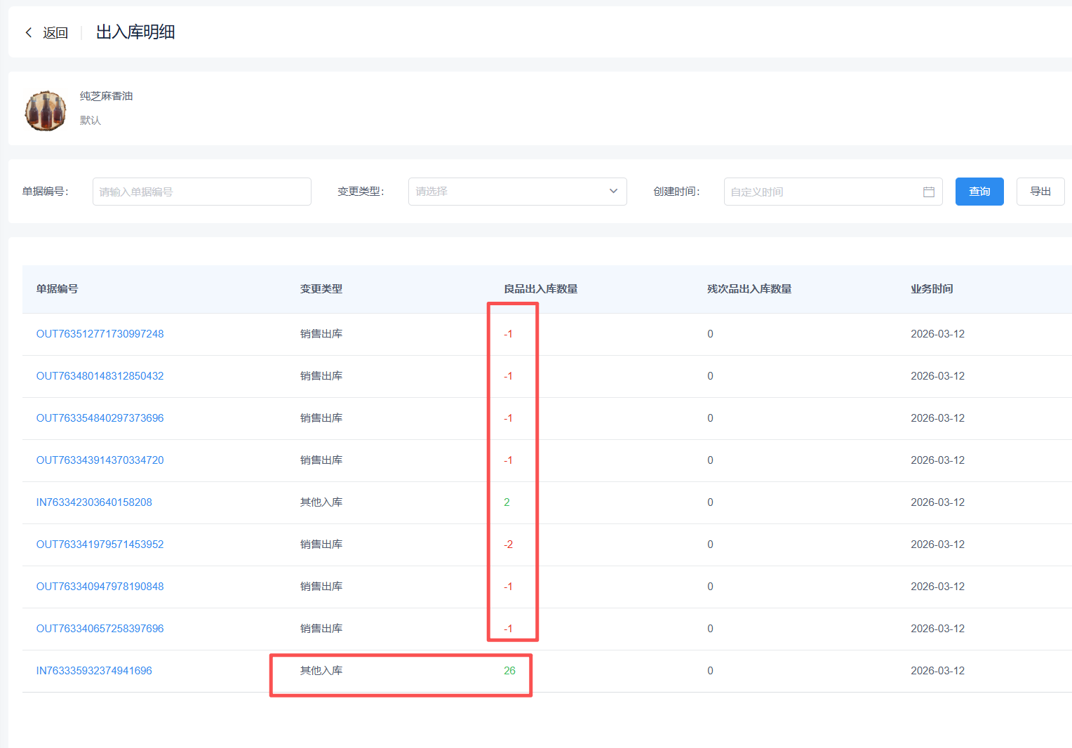Click the blue 查询 button
Viewport: 1072px width, 748px height.
coord(979,192)
